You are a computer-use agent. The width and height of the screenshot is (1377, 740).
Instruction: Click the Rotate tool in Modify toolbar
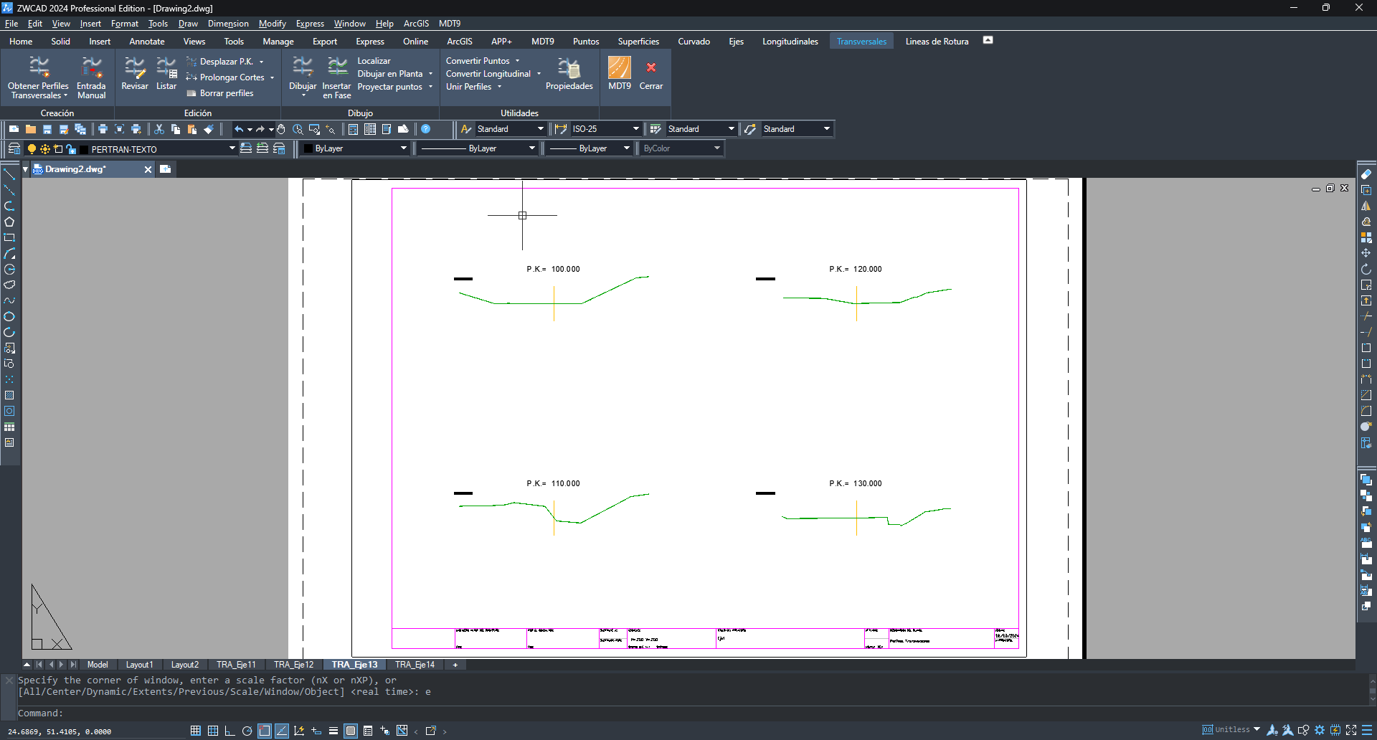click(x=1366, y=269)
